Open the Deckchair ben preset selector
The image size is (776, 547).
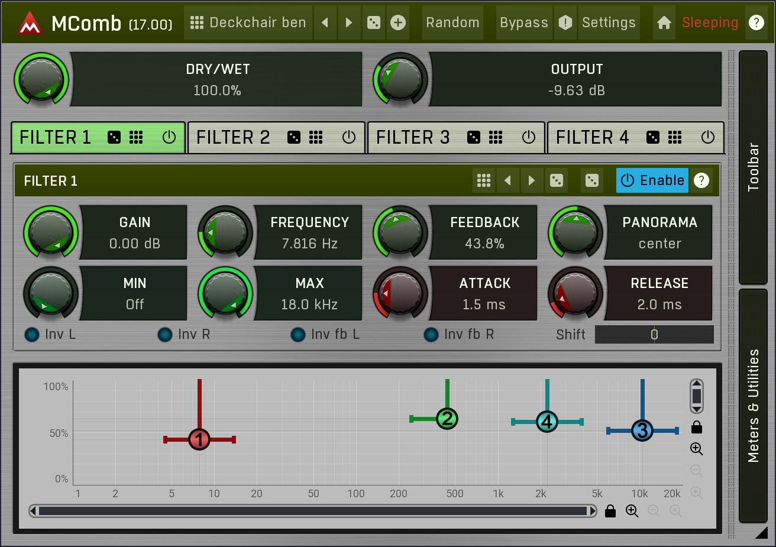click(x=248, y=22)
